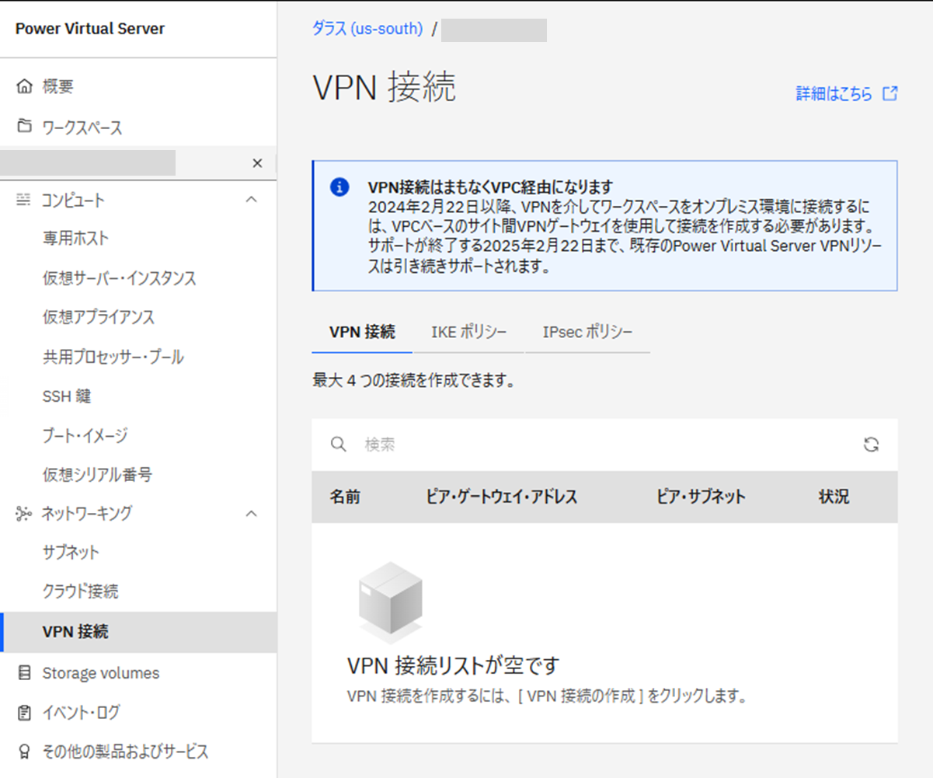Screen dimensions: 933x778
Task: Open サブネット page
Action: 71,553
